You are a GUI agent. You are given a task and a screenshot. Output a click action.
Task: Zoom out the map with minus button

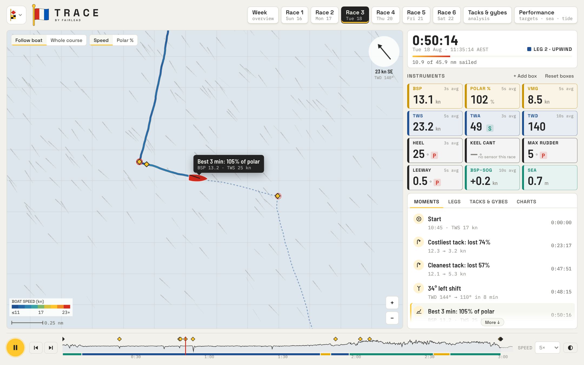pyautogui.click(x=392, y=318)
